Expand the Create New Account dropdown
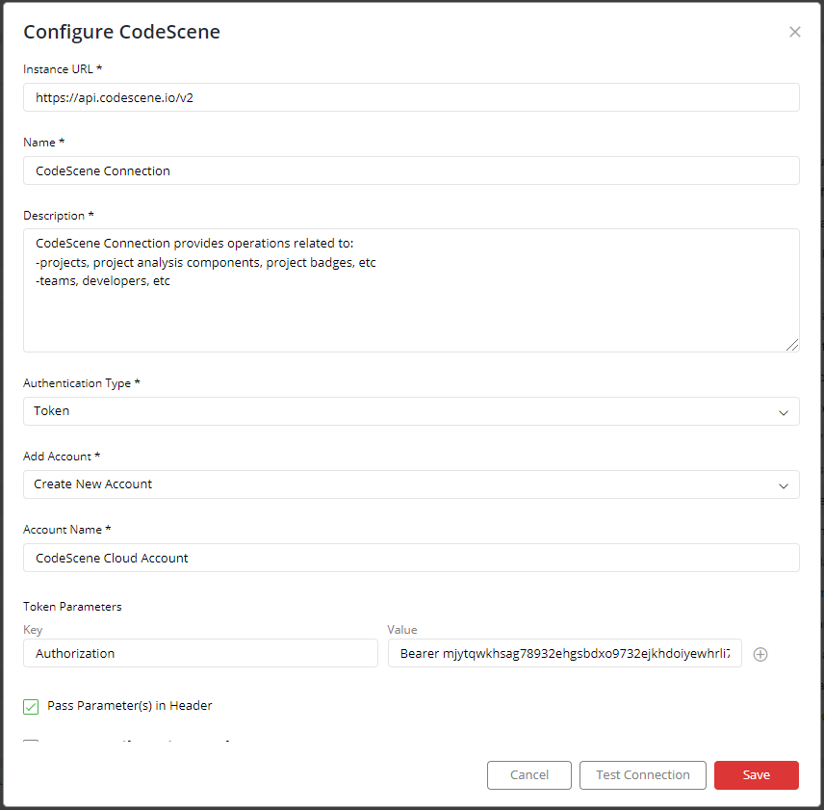The width and height of the screenshot is (824, 810). click(411, 484)
